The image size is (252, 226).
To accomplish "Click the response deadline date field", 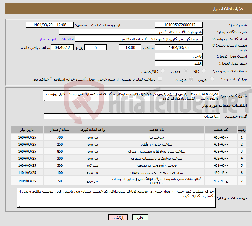I will 178,47.
